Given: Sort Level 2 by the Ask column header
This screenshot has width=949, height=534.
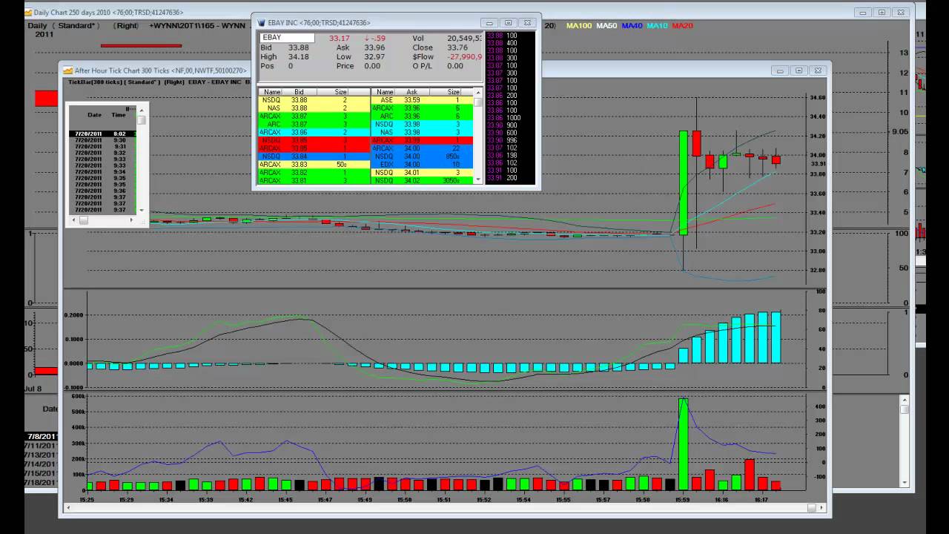Looking at the screenshot, I should tap(411, 92).
